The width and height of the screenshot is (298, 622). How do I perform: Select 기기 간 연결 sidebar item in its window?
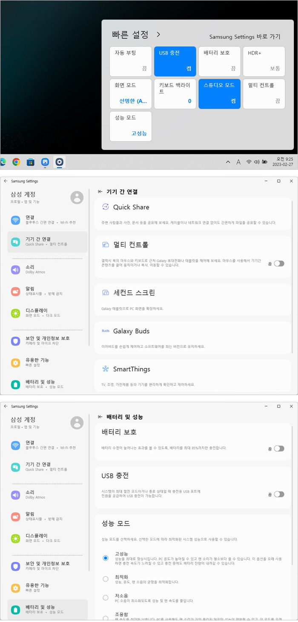47,242
